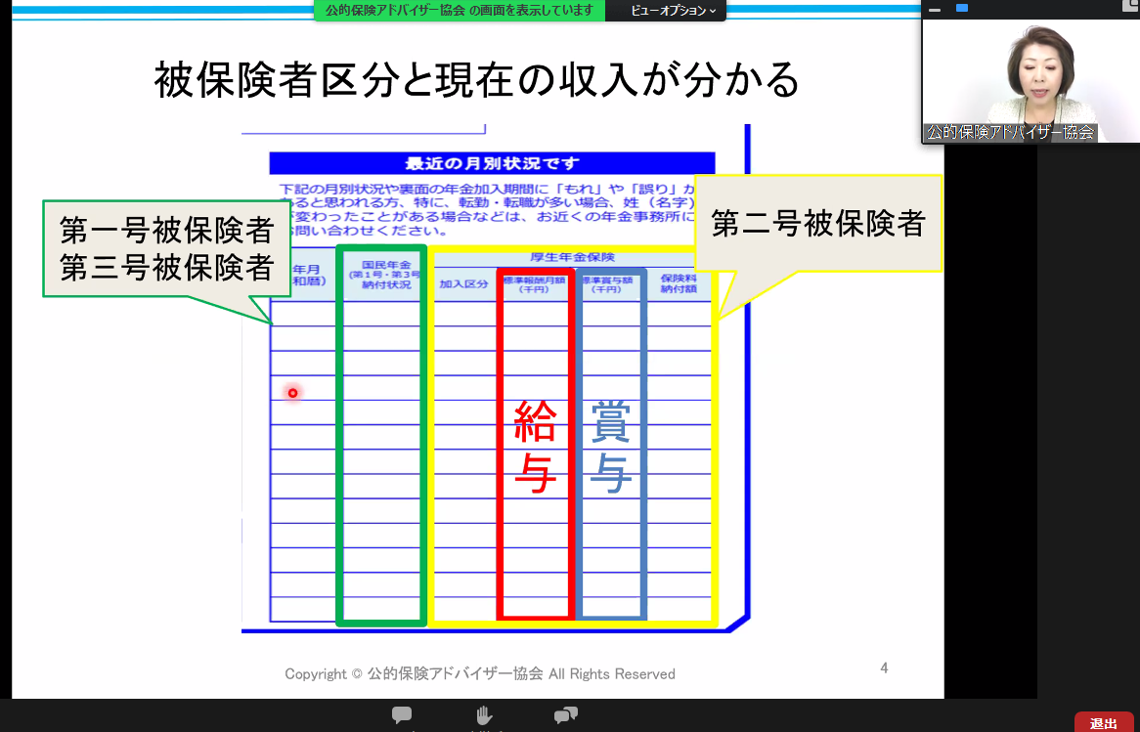Click the Copyright footer text
The image size is (1140, 732).
480,673
